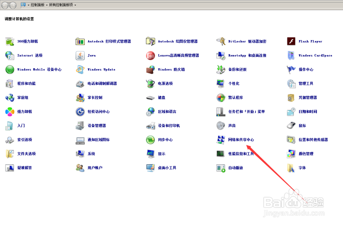The width and height of the screenshot is (343, 225).
Task: Open 同步中心 green icon
Action: 151,140
